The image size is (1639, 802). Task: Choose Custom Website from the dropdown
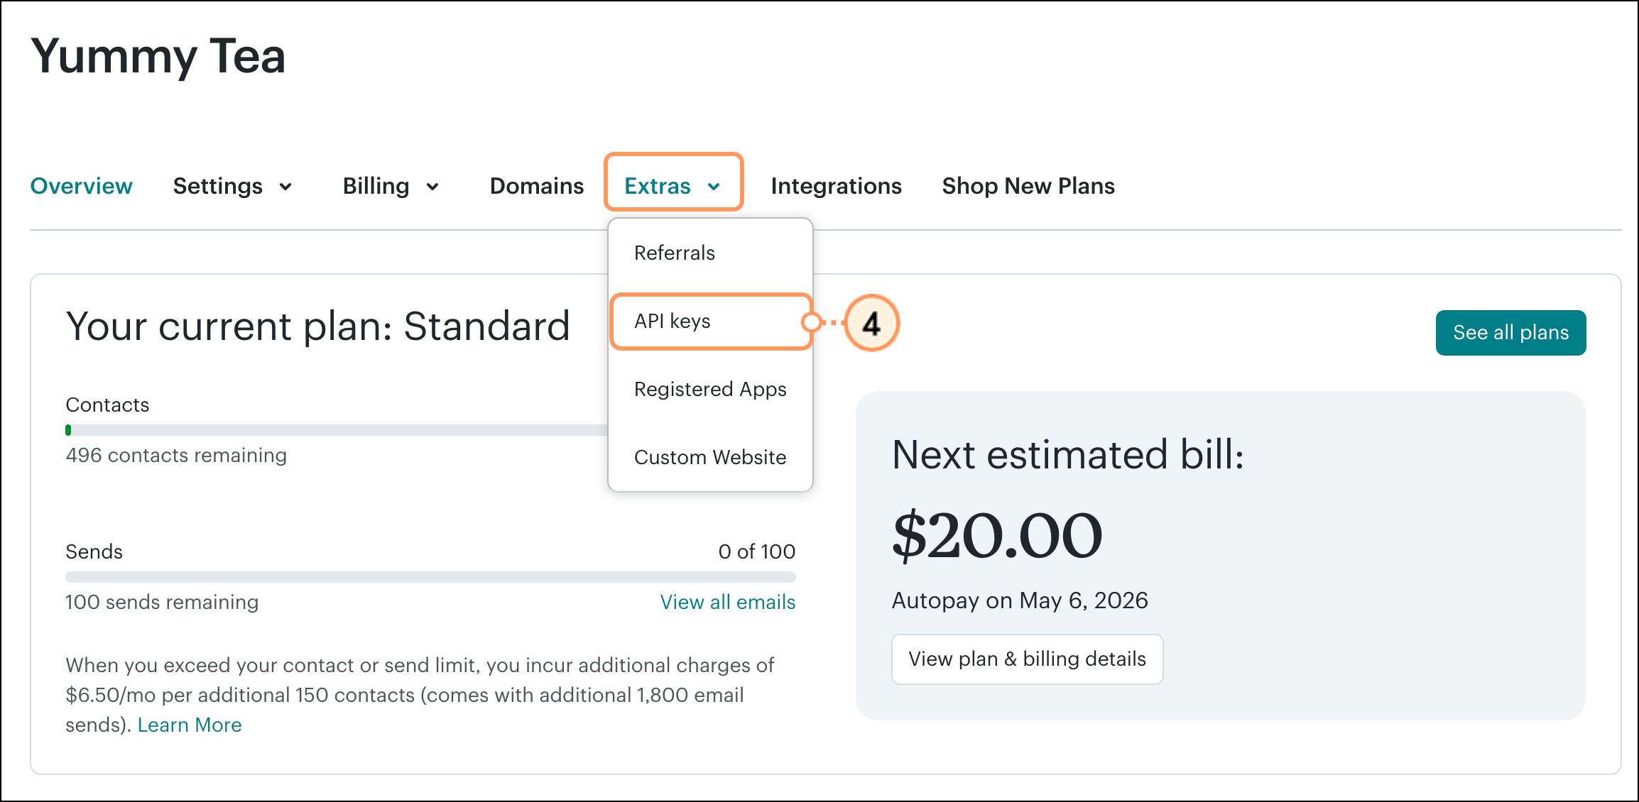point(709,457)
